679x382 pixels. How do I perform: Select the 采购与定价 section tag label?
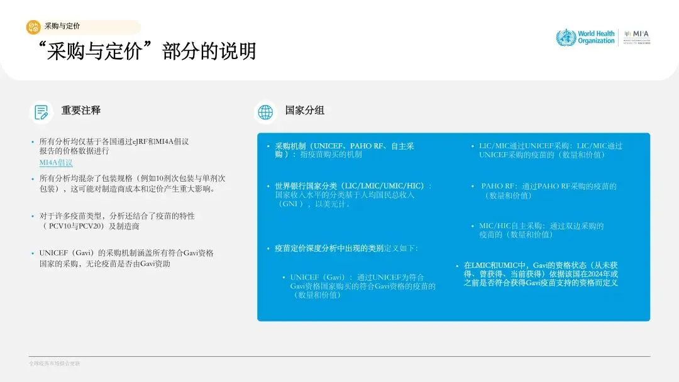[x=62, y=26]
